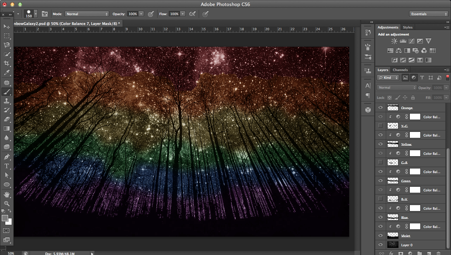Select the Quick Selection tool
451x255 pixels.
coord(7,54)
